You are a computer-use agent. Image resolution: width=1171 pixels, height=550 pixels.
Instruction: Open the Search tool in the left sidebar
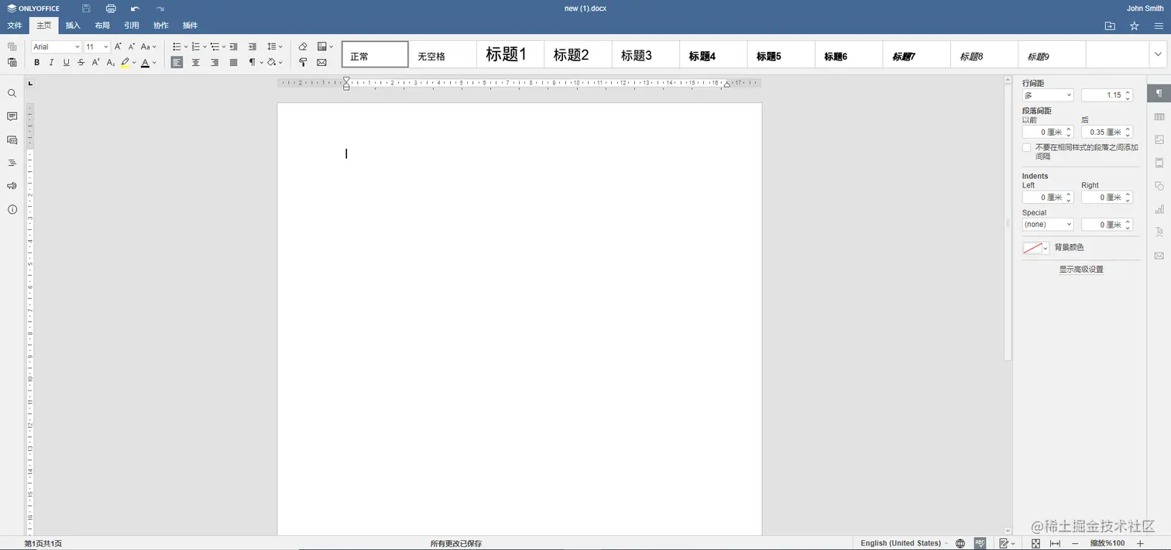[12, 92]
